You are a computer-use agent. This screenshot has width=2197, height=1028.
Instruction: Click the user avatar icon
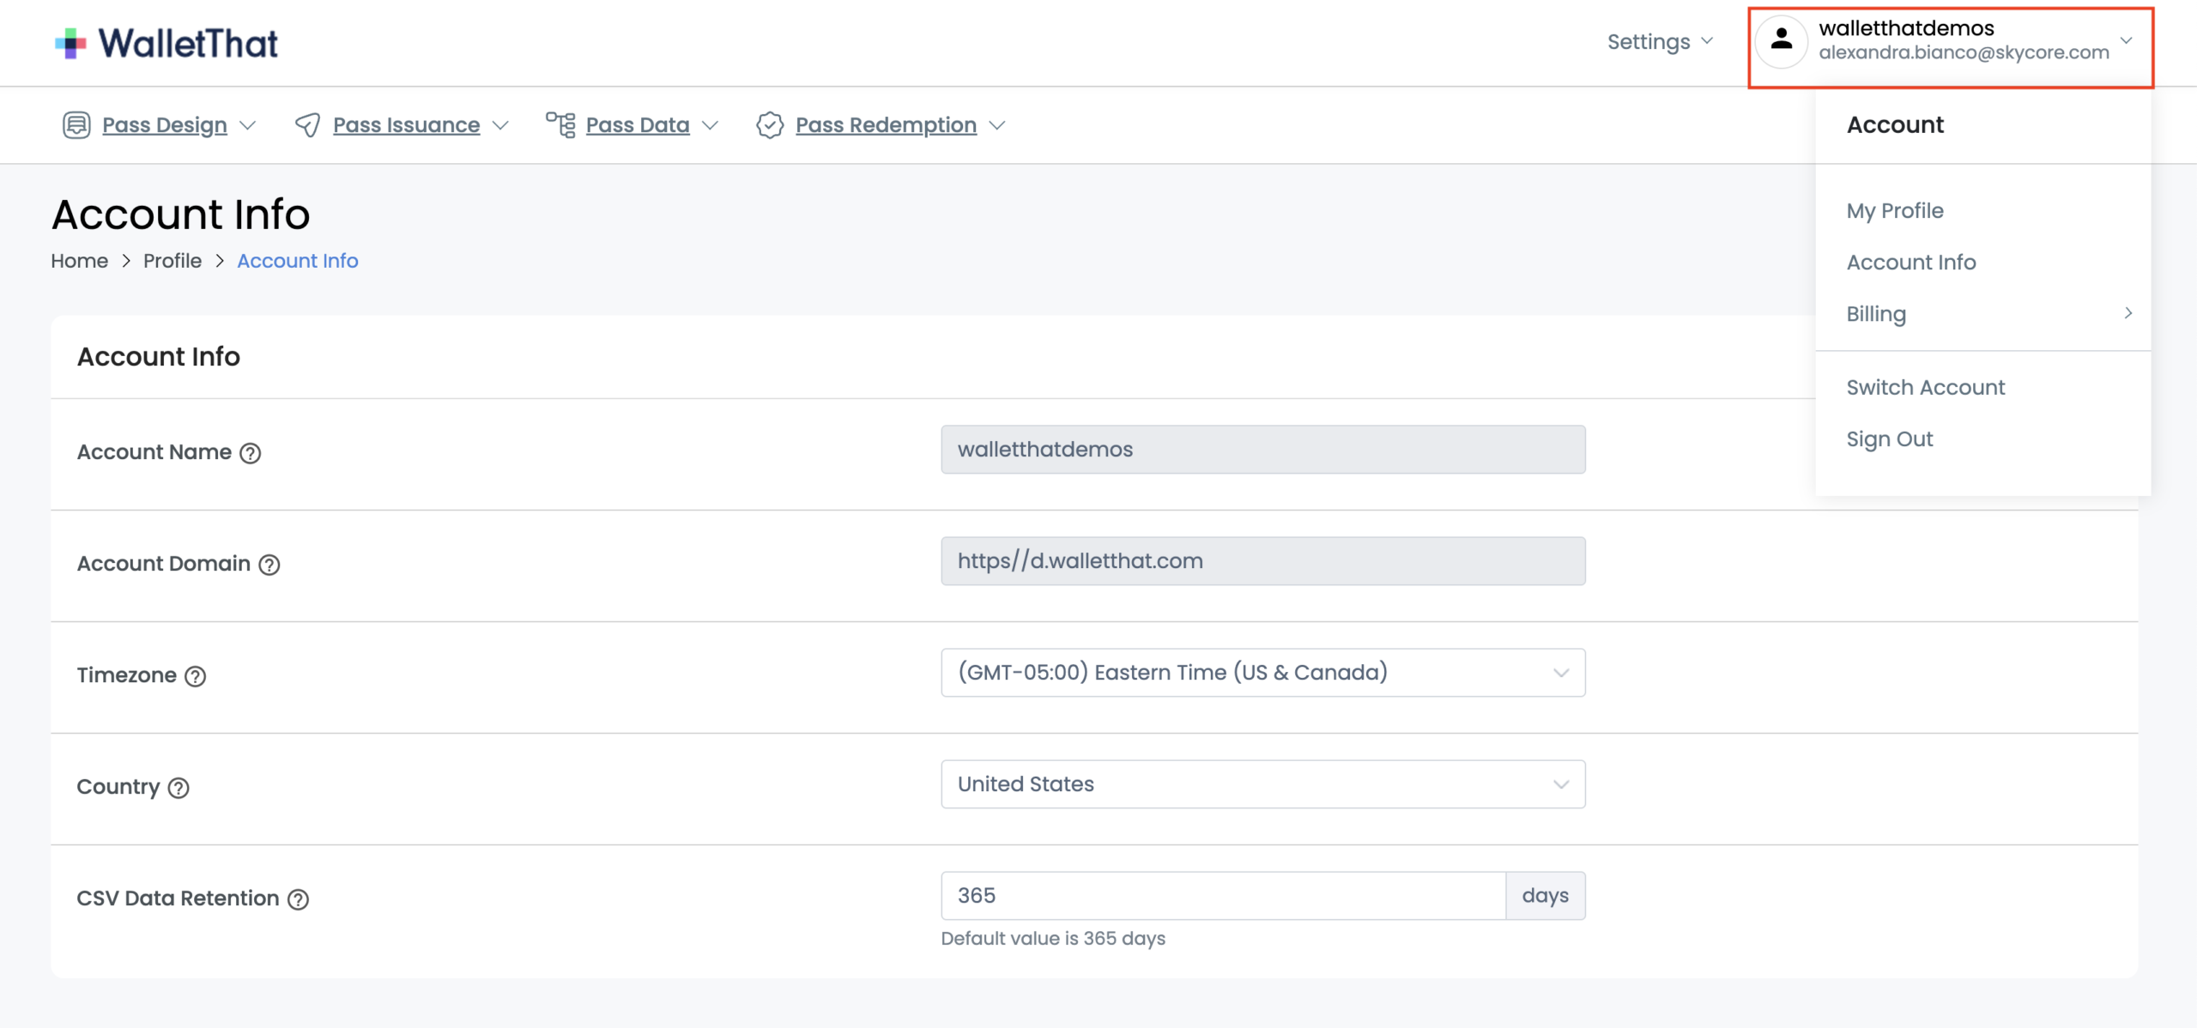(1781, 40)
